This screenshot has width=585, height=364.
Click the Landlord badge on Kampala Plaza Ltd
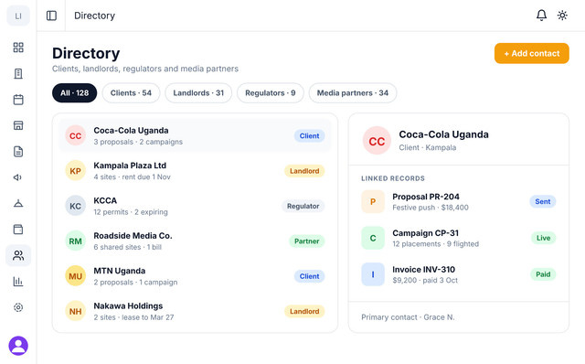tap(304, 171)
